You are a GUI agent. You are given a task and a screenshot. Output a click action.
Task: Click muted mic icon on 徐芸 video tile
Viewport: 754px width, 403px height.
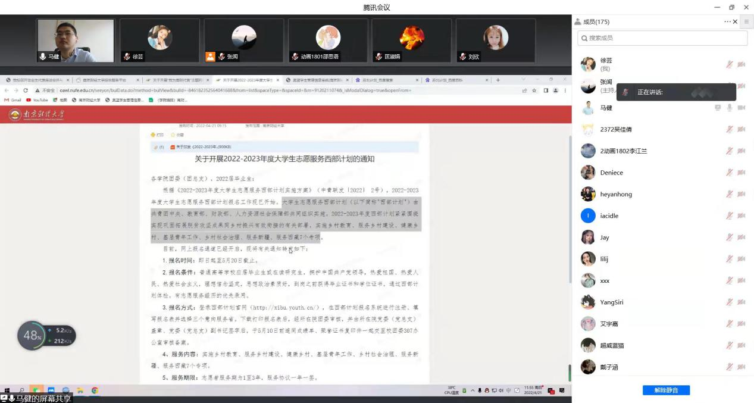[x=127, y=57]
